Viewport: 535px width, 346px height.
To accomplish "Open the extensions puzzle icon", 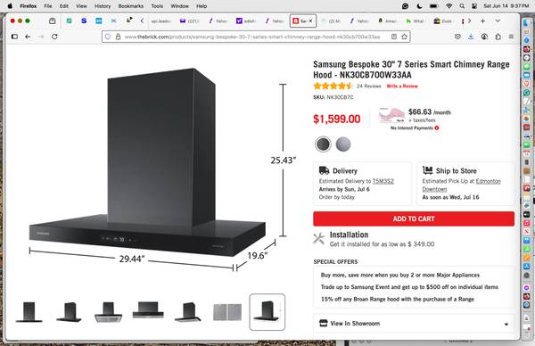I will (x=498, y=37).
